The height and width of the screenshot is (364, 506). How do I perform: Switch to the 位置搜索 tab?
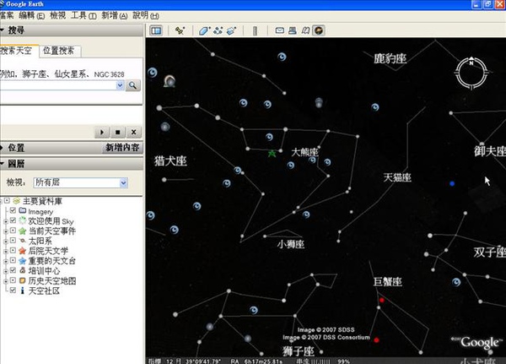point(59,51)
